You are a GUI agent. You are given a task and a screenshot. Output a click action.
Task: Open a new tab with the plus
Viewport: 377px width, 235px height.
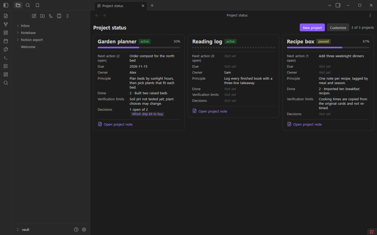152,5
